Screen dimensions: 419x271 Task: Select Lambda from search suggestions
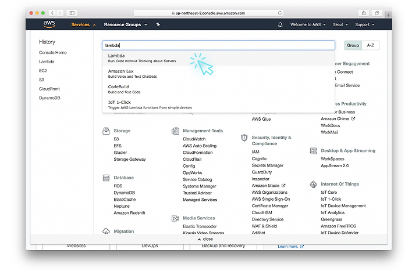219,58
